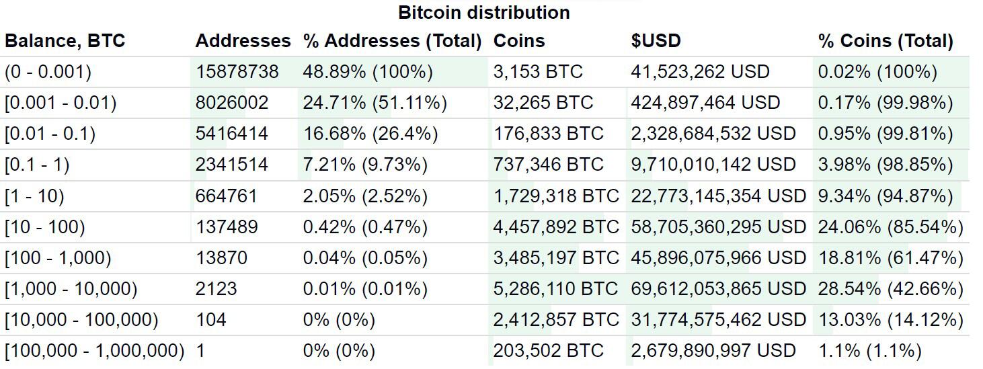Image resolution: width=983 pixels, height=369 pixels.
Task: Click the "Balance, BTC" column header
Action: click(x=65, y=41)
